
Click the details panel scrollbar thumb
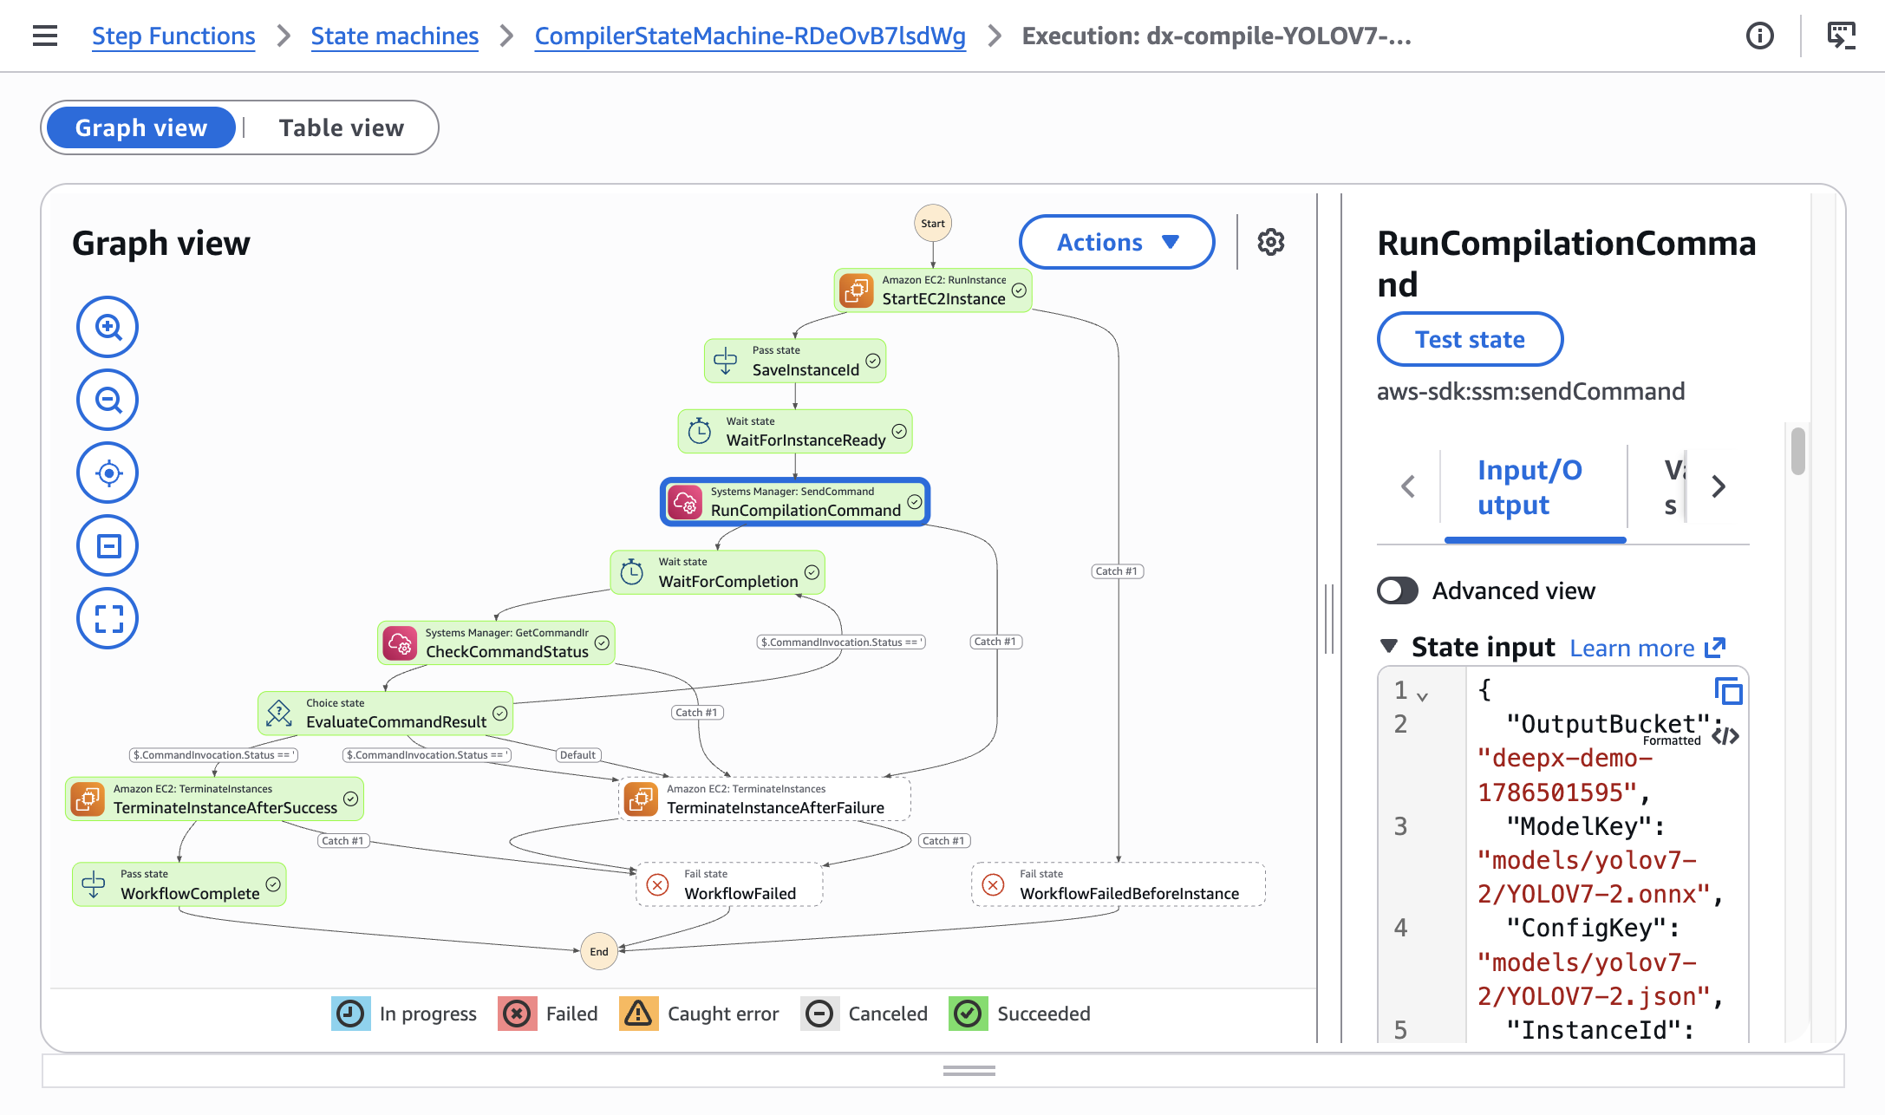coord(1798,451)
